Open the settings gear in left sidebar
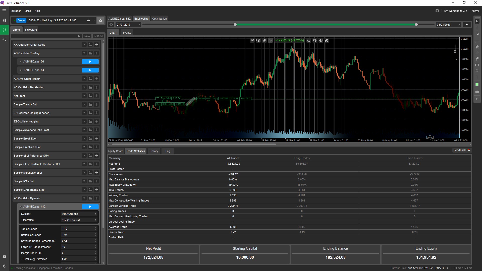This screenshot has height=271, width=482. pos(4,266)
